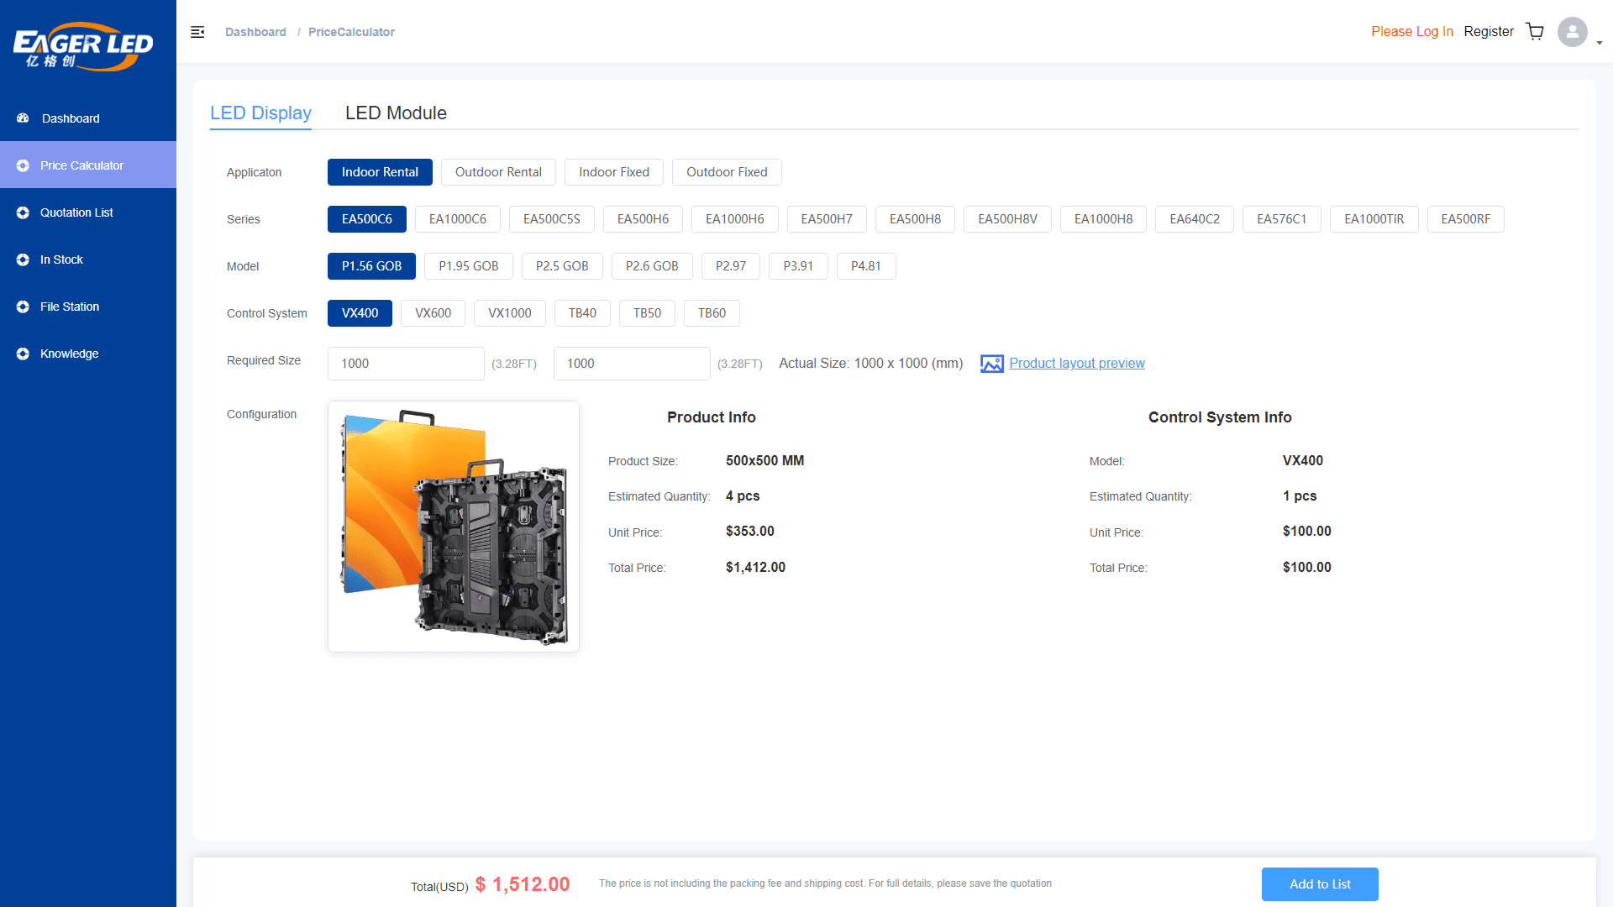Screen dimensions: 1613x907
Task: Pick the EA640C2 series option
Action: [x=1195, y=219]
